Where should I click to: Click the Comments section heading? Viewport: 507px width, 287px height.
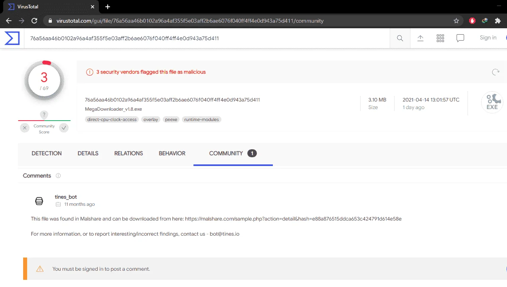pyautogui.click(x=37, y=176)
